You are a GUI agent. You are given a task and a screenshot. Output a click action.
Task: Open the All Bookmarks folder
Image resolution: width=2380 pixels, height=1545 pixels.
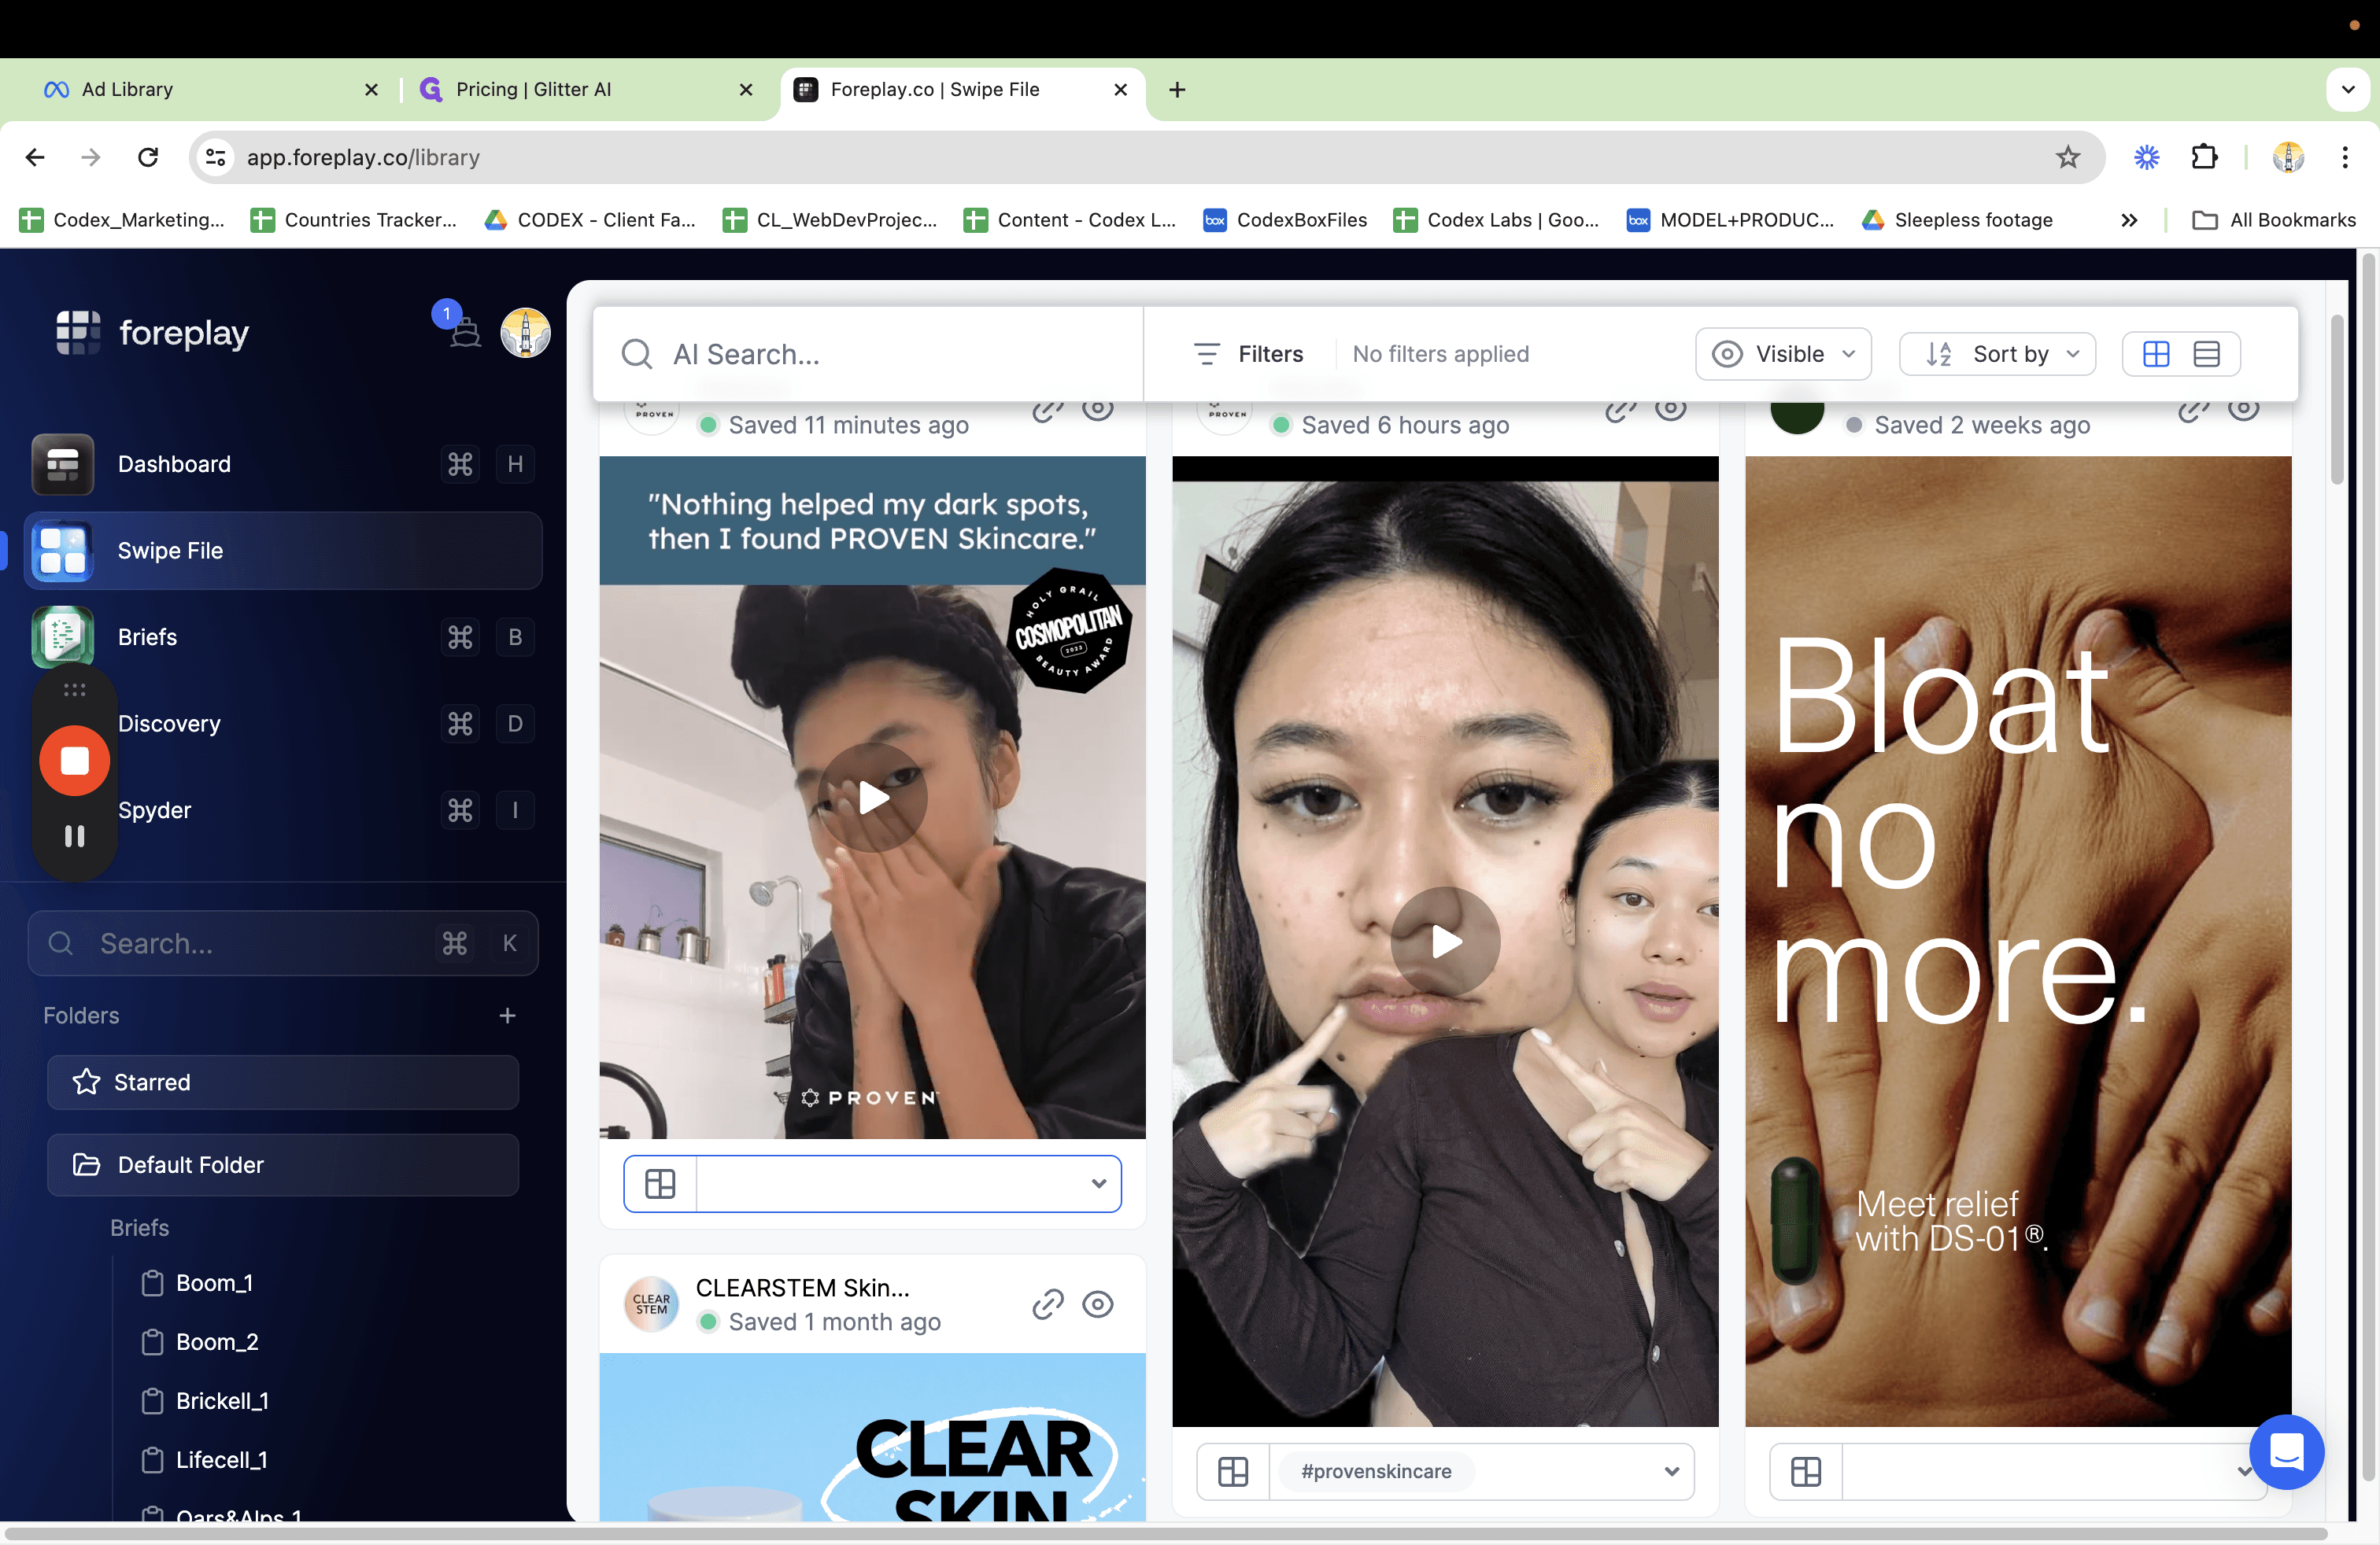2273,219
